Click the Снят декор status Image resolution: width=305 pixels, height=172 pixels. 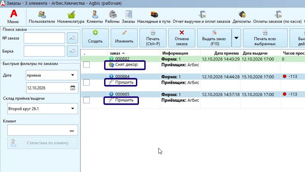127,65
